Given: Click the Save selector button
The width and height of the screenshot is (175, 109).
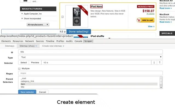Looking at the screenshot, I should click(x=27, y=92).
